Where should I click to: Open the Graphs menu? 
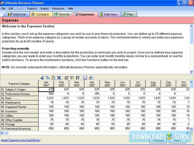coord(44,9)
